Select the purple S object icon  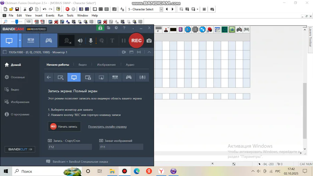click(180, 30)
